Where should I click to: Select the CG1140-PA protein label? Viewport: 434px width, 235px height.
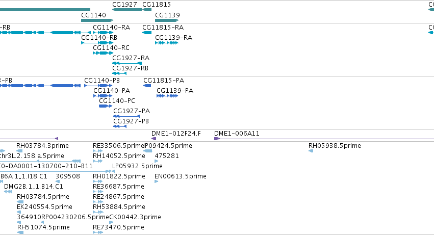click(x=112, y=91)
